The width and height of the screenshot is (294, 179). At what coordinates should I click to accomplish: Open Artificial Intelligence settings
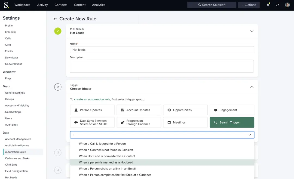(x=17, y=146)
